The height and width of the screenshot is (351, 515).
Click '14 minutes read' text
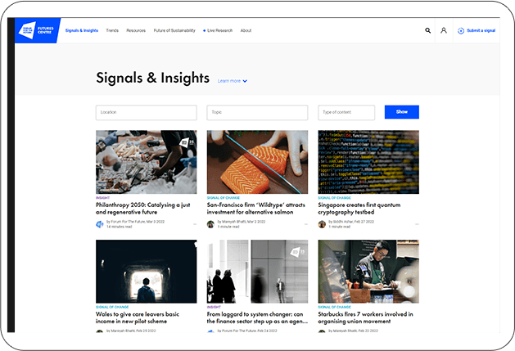click(x=120, y=227)
